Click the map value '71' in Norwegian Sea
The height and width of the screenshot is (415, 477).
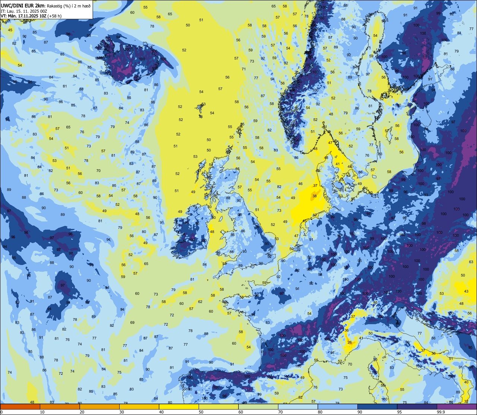coord(244,69)
